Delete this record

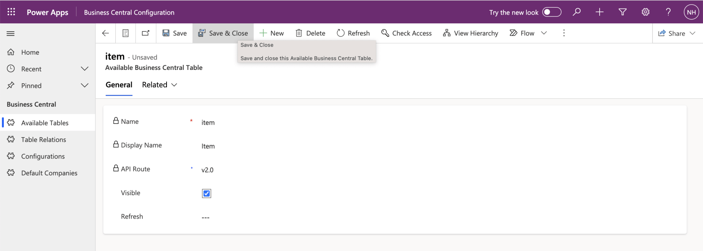coord(311,33)
